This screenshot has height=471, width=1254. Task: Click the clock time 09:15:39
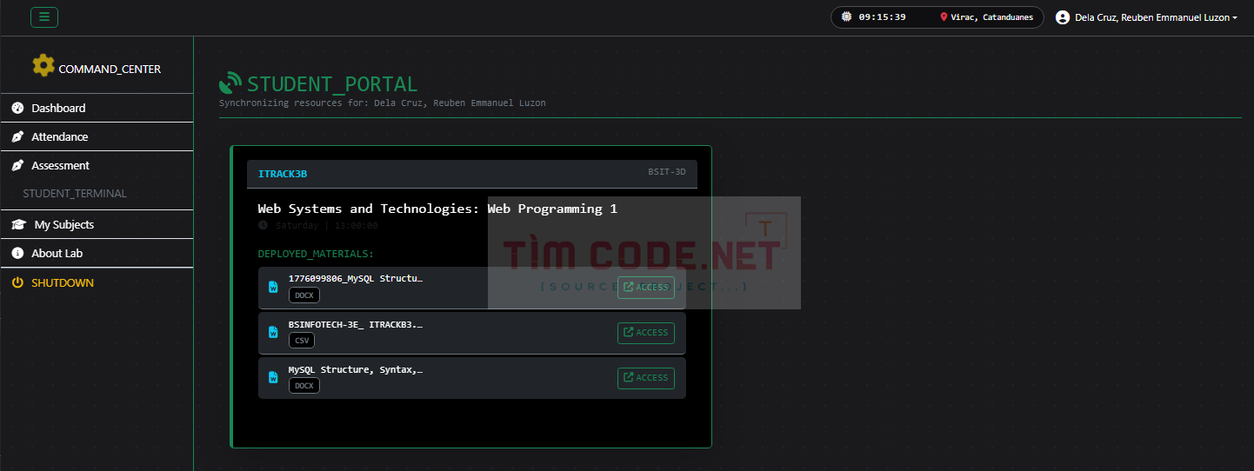(x=882, y=17)
